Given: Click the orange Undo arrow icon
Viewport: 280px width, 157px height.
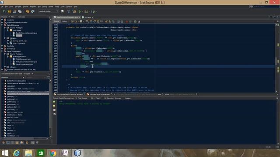Looking at the screenshot, I should [x=28, y=12].
